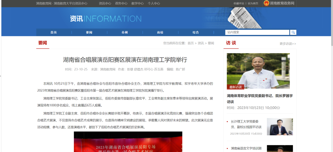Screen dimensions: 333x152
Task: Go to 政务中心 in the top menu
Action: coord(121,4)
